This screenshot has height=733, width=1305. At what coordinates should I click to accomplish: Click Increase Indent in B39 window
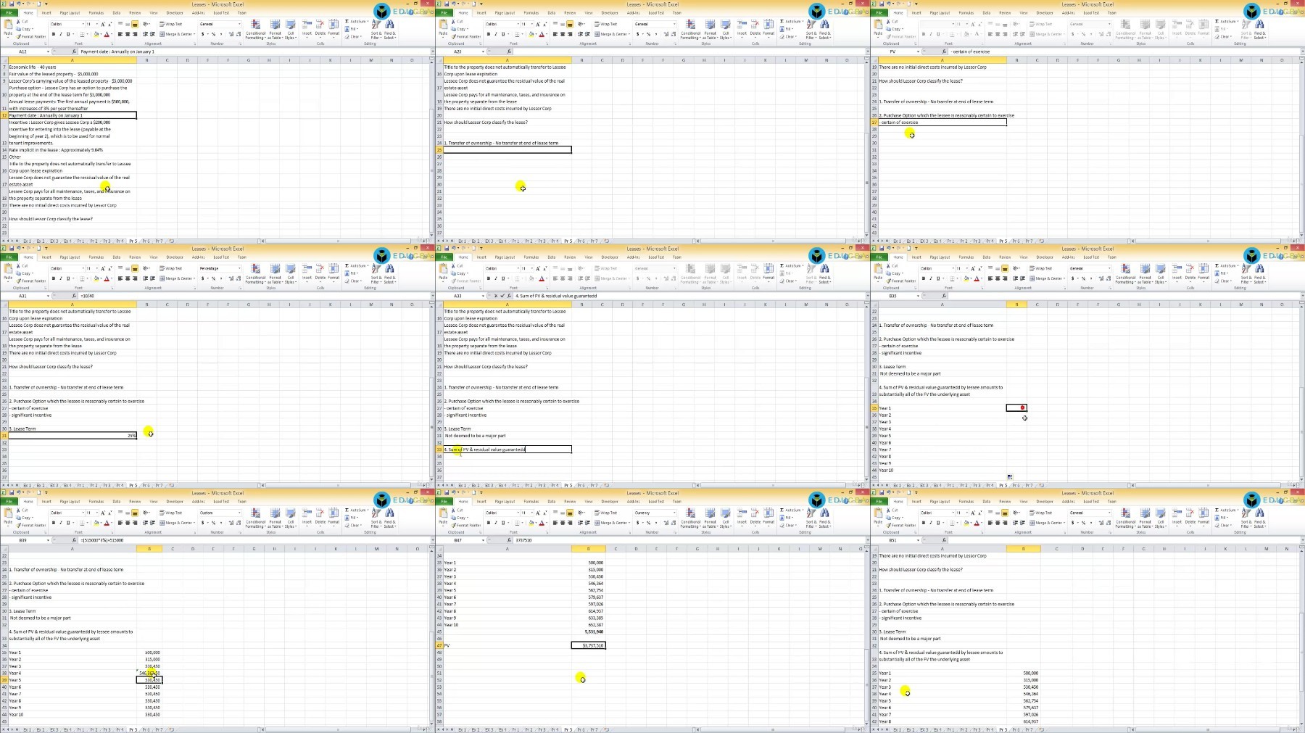pos(152,523)
